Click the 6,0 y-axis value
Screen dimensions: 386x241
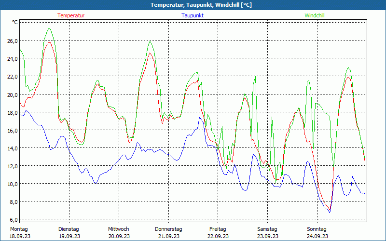click(14, 220)
